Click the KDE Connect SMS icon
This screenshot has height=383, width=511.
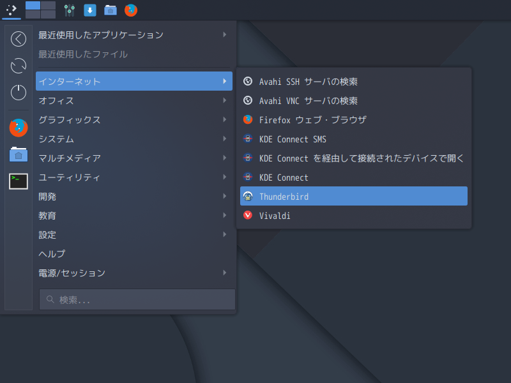(248, 139)
